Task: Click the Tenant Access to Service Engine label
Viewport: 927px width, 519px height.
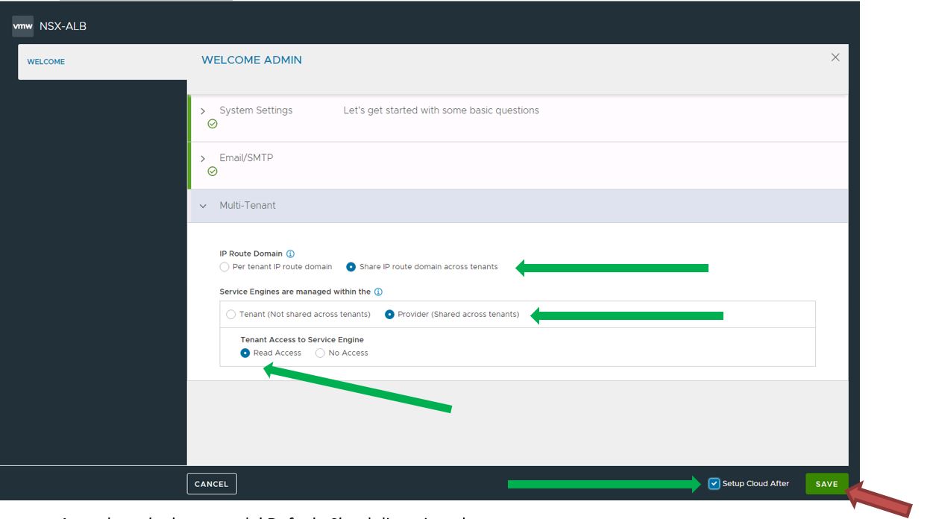Action: [302, 340]
